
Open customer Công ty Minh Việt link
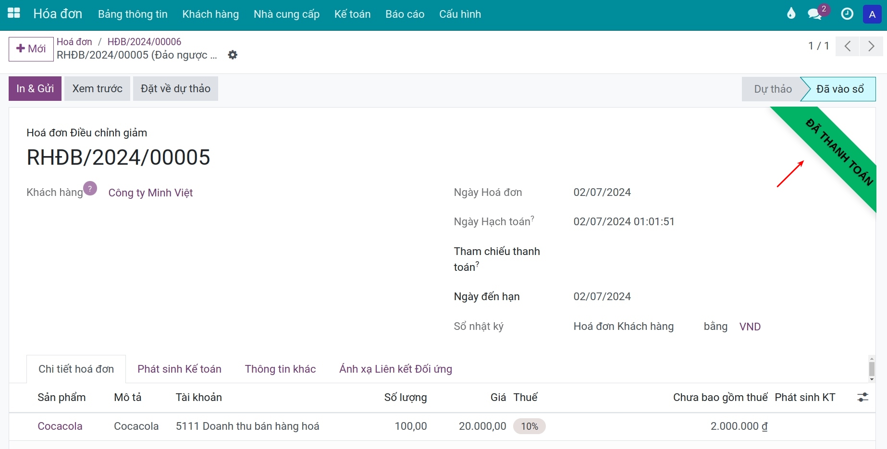click(x=150, y=193)
